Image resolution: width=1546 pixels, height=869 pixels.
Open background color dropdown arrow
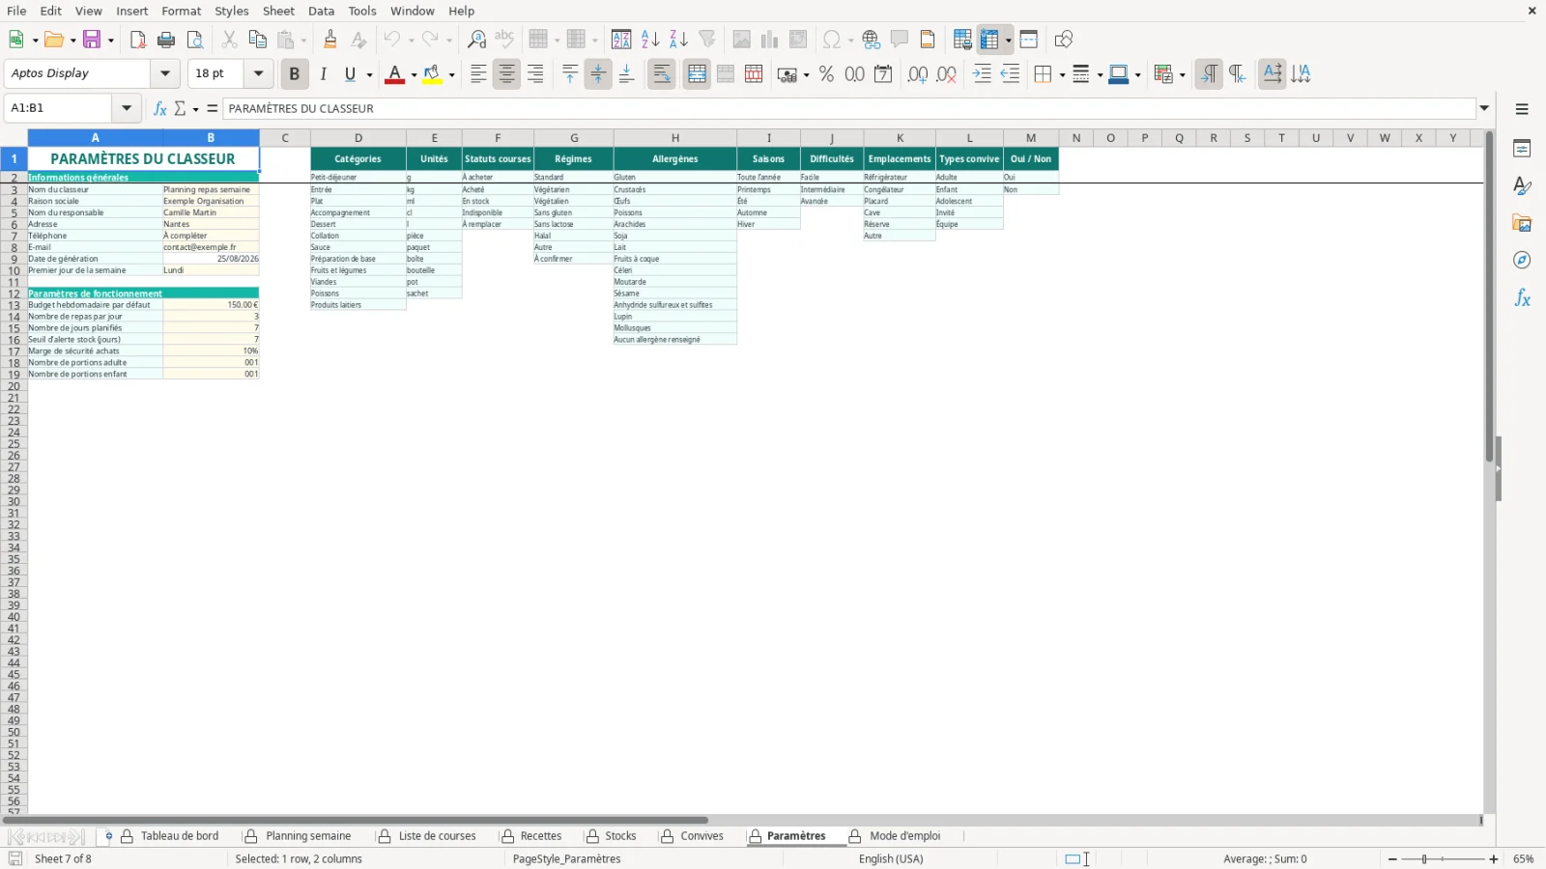click(x=451, y=74)
